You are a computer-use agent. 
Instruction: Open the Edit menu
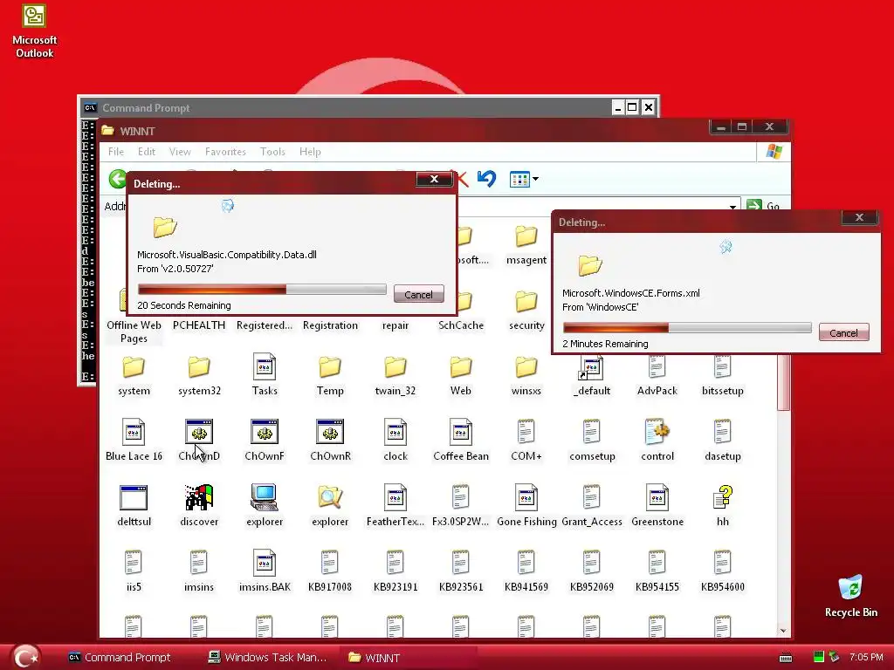(147, 152)
